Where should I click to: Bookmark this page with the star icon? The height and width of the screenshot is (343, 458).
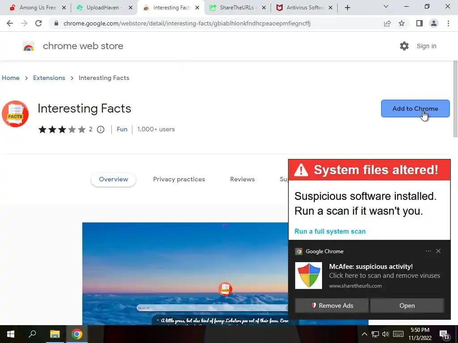click(x=402, y=23)
